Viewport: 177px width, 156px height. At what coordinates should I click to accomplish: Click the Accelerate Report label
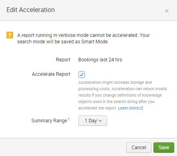(51, 74)
